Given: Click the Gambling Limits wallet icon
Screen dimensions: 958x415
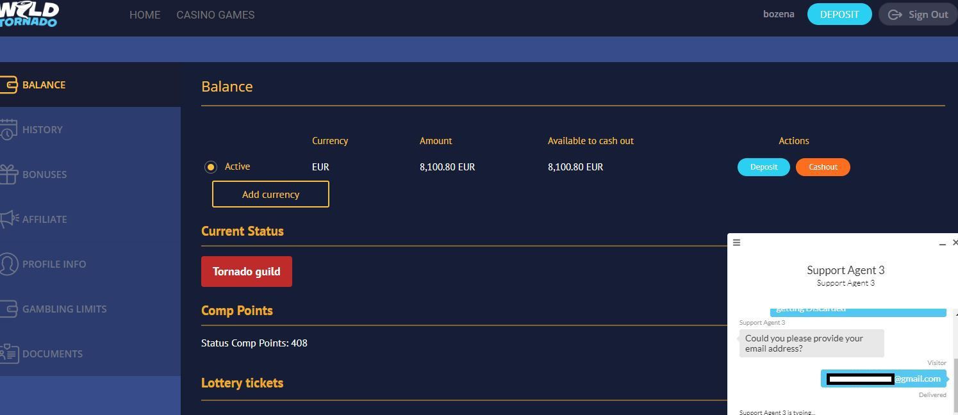Looking at the screenshot, I should point(8,309).
